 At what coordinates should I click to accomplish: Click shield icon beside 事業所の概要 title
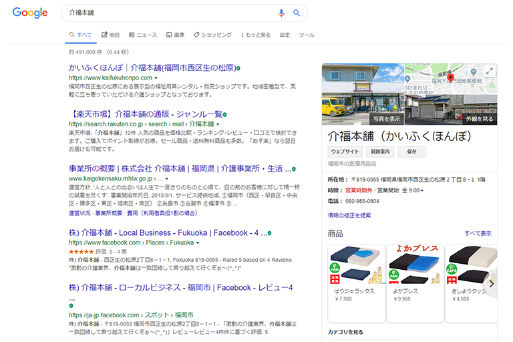pos(294,169)
